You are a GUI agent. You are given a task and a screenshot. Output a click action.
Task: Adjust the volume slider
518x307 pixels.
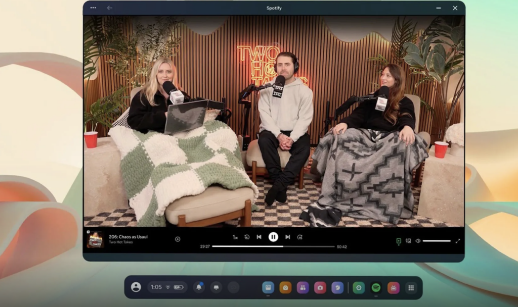(437, 241)
